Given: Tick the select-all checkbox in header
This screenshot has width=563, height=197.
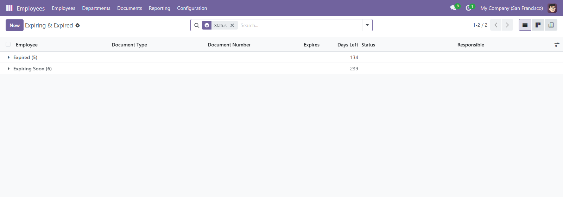Looking at the screenshot, I should [x=8, y=44].
